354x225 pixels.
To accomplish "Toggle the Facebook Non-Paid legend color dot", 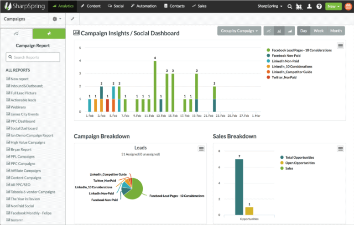I will 268,56.
